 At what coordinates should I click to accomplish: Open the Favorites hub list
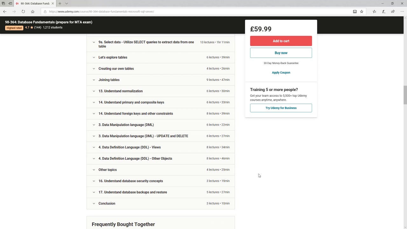click(x=374, y=11)
